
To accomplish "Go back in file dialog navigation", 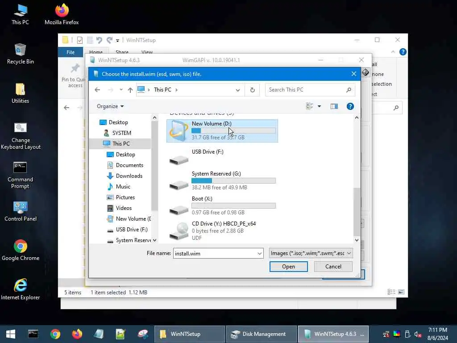I will [97, 90].
